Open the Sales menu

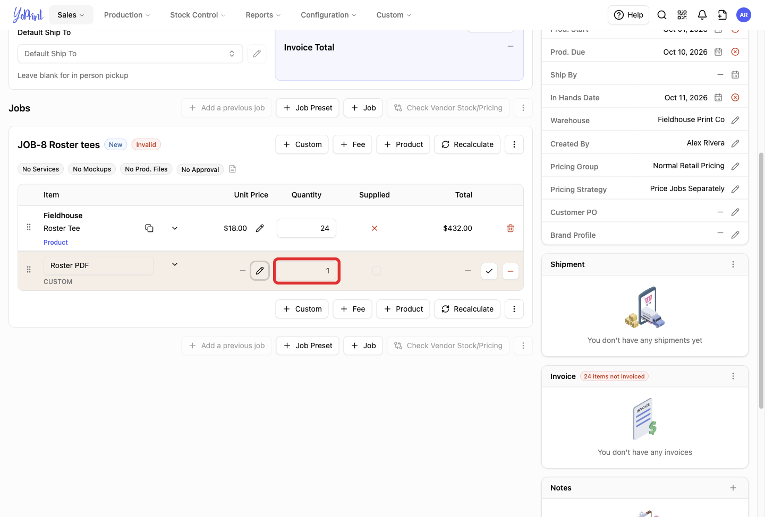pyautogui.click(x=71, y=15)
